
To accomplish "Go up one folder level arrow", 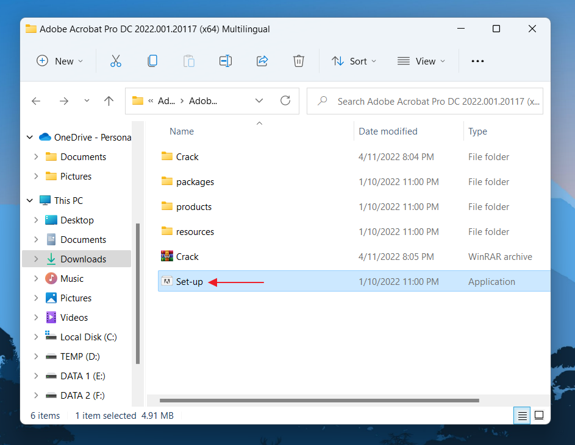I will click(109, 100).
